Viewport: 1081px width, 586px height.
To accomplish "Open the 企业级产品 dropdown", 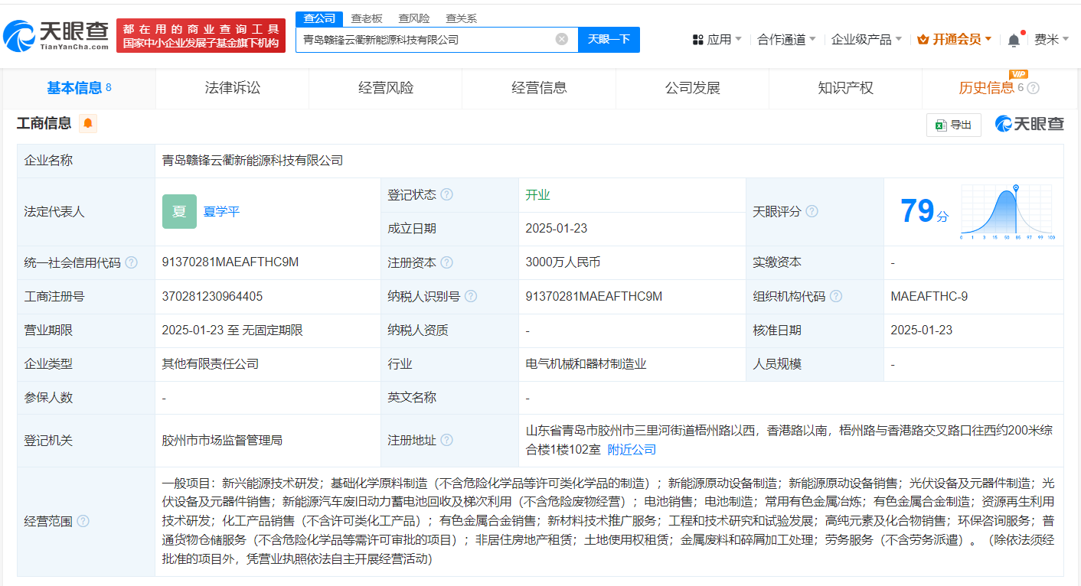I will coord(867,40).
